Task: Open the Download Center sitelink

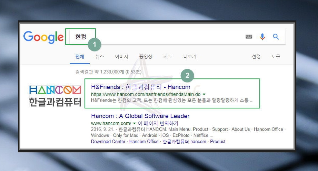Action: pos(108,142)
